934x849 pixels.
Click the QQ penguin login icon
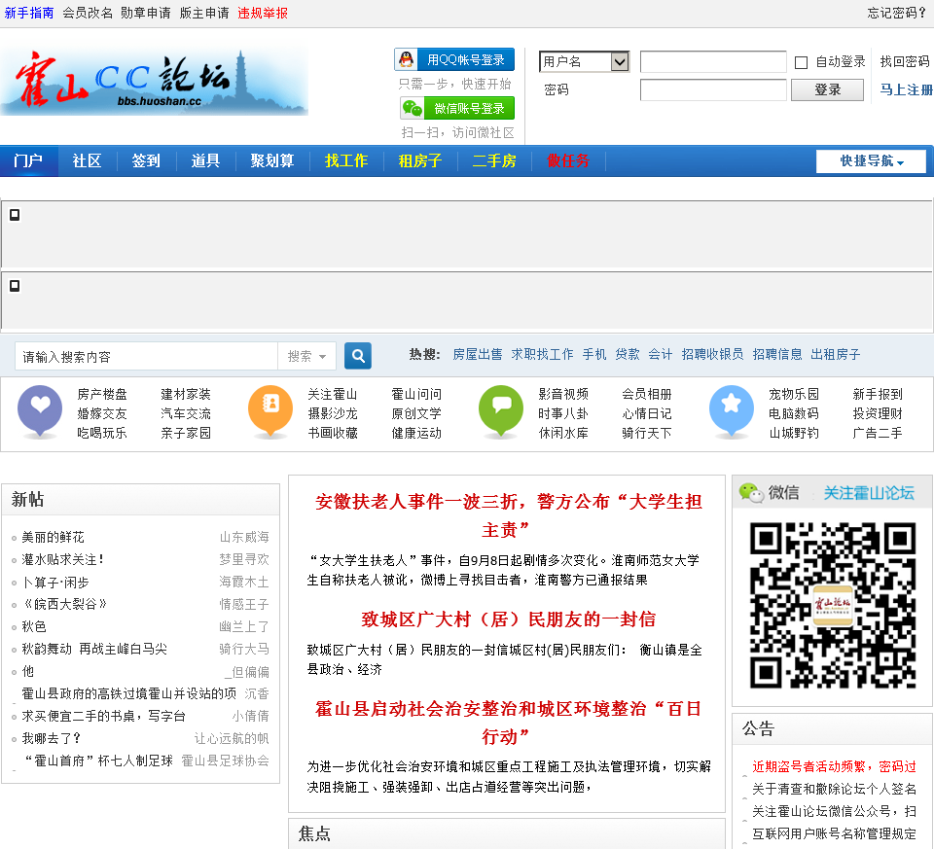407,59
